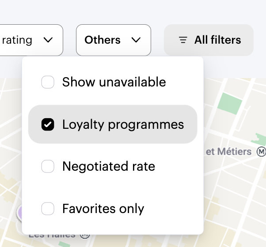This screenshot has width=266, height=247.
Task: Click the chevron arrow on Others dropdown
Action: pyautogui.click(x=136, y=40)
